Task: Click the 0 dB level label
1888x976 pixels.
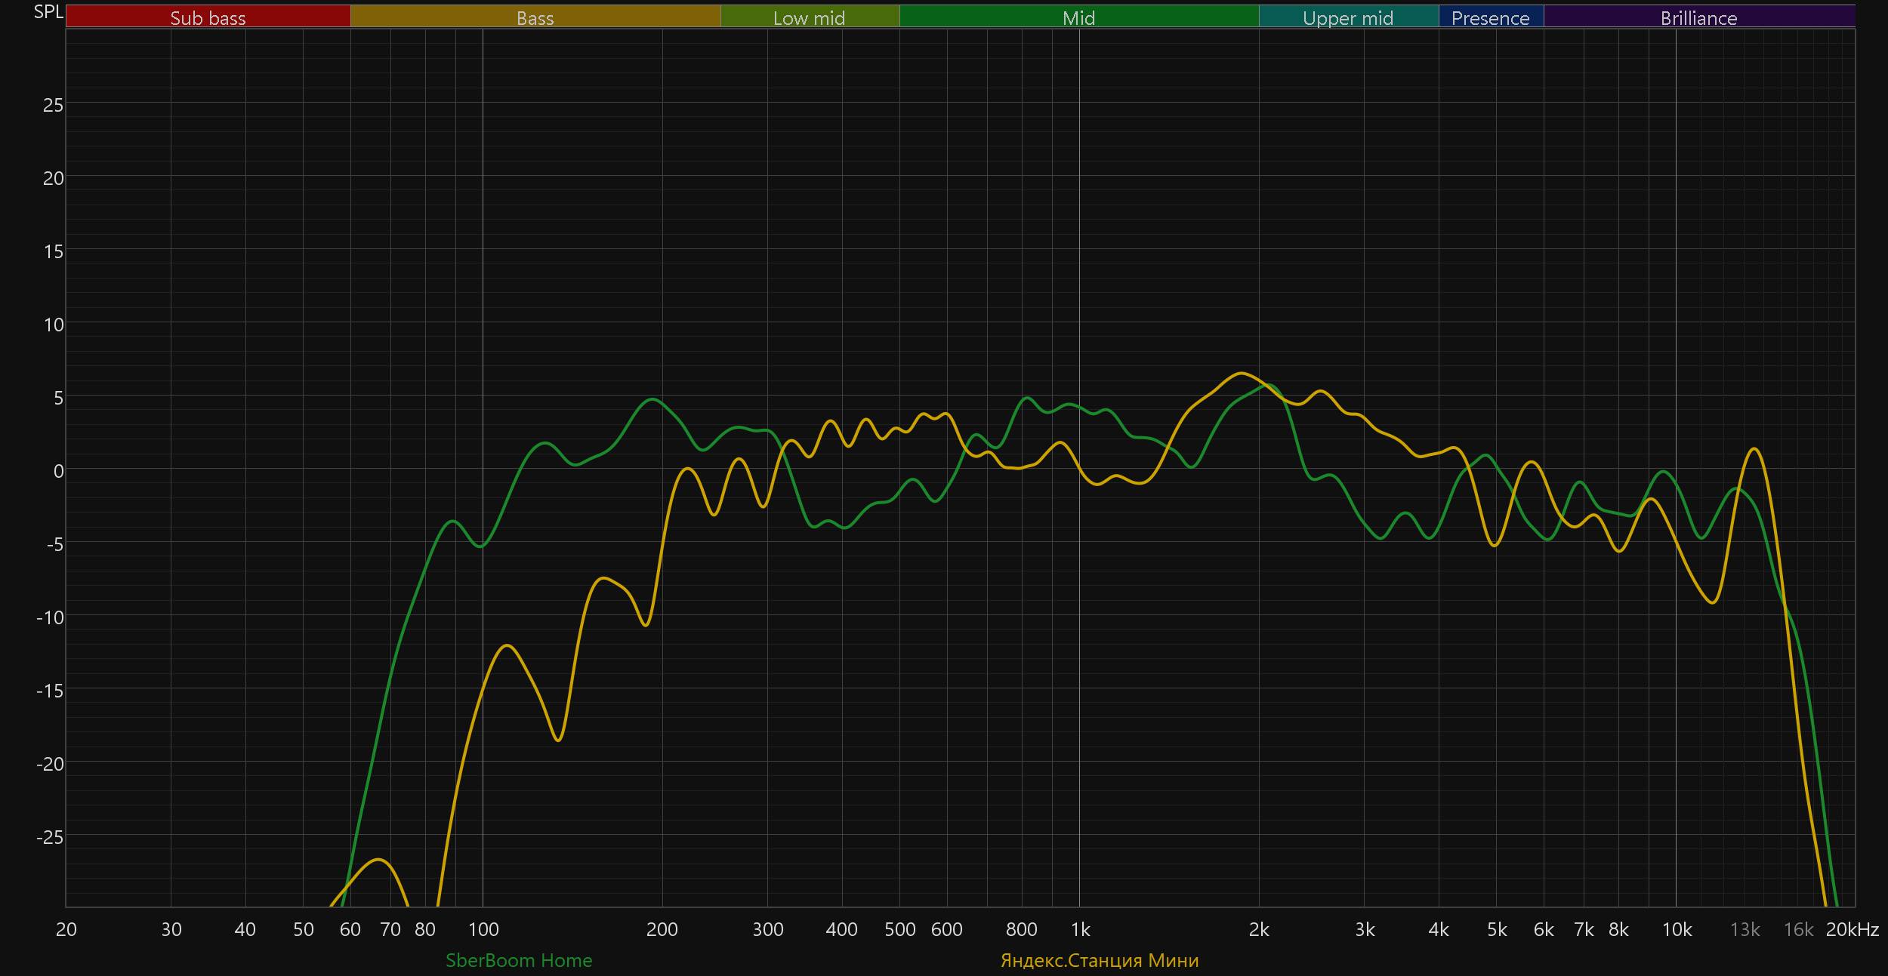Action: (58, 471)
